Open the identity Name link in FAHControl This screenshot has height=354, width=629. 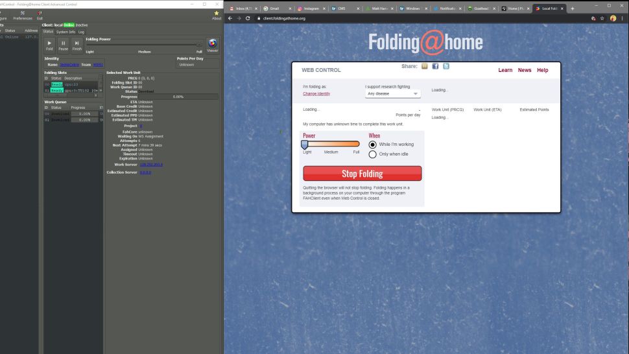click(x=69, y=65)
